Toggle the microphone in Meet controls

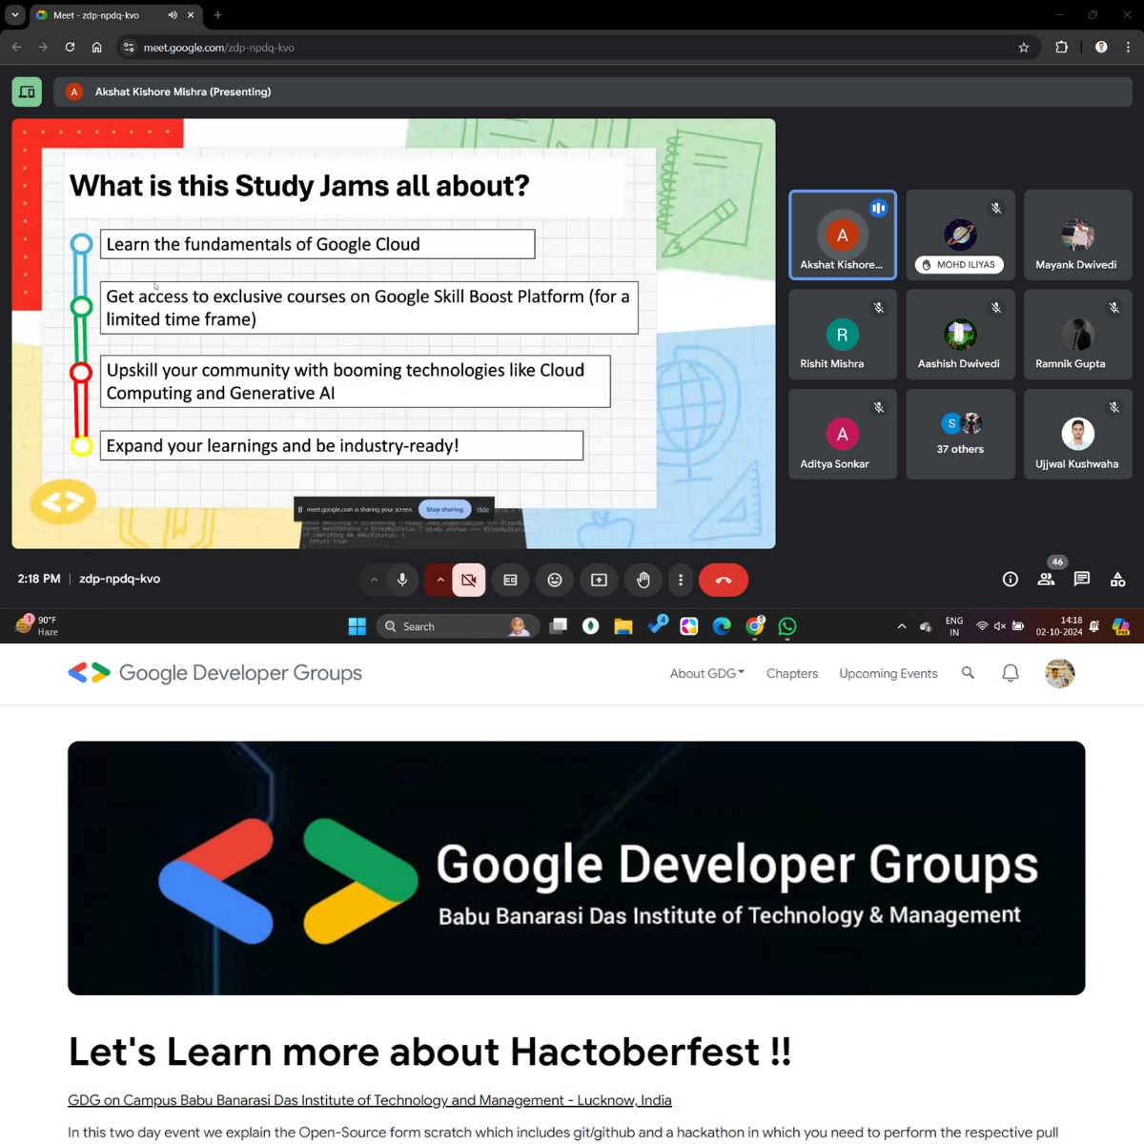(x=402, y=580)
